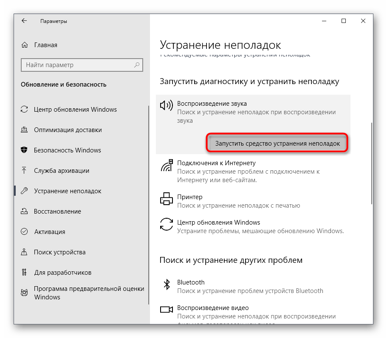Image resolution: width=387 pixels, height=338 pixels.
Task: Click the search magnifier icon
Action: (137, 65)
